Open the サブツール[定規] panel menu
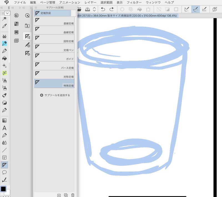Image resolution: width=222 pixels, height=197 pixels. pyautogui.click(x=36, y=8)
